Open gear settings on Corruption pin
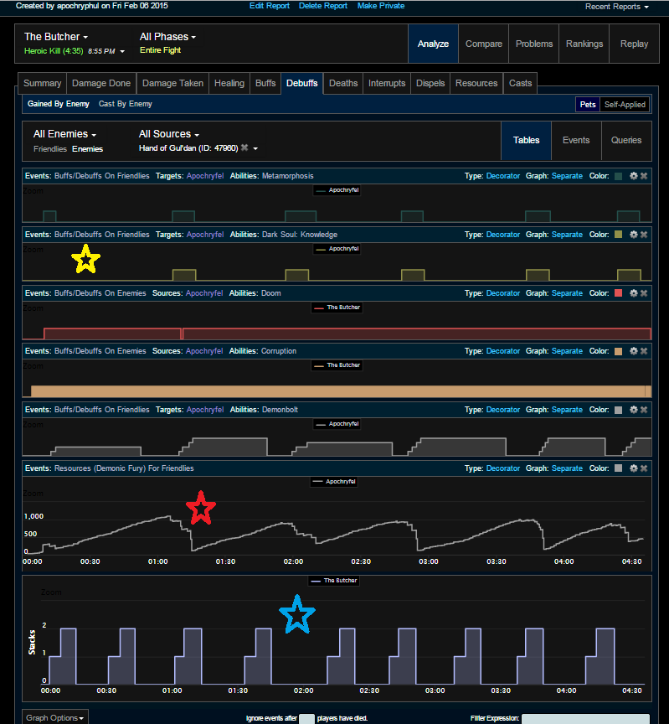The width and height of the screenshot is (669, 724). pyautogui.click(x=633, y=351)
